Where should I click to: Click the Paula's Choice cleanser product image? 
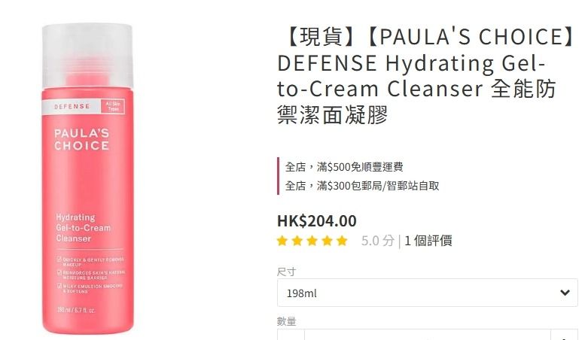click(x=87, y=179)
